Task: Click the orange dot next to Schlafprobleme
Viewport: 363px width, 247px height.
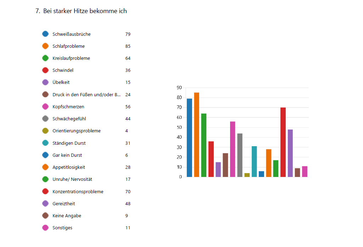Action: [45, 46]
